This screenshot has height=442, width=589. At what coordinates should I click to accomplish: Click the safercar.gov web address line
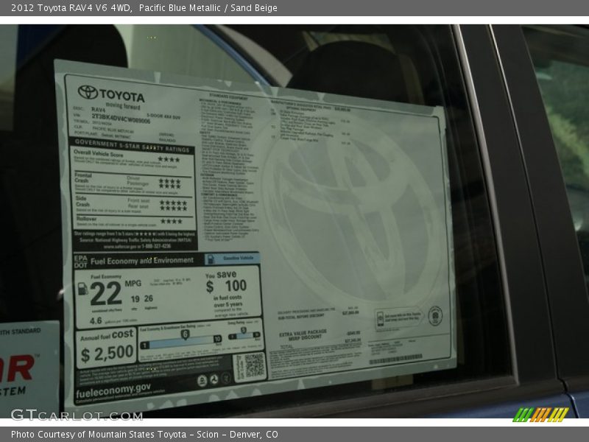point(137,247)
